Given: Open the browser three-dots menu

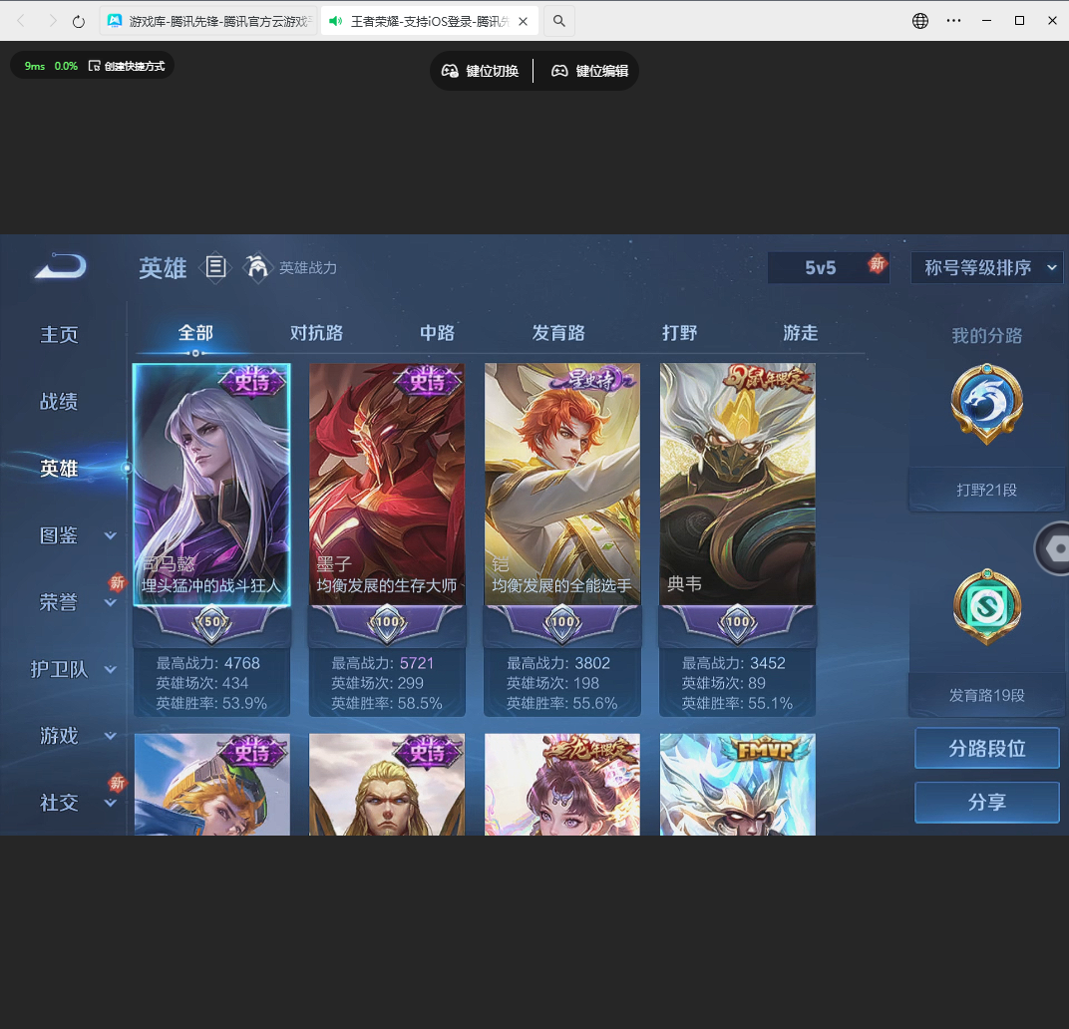Looking at the screenshot, I should click(953, 21).
